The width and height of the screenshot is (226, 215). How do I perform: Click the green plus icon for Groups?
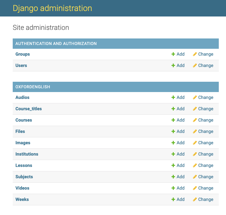pos(173,54)
